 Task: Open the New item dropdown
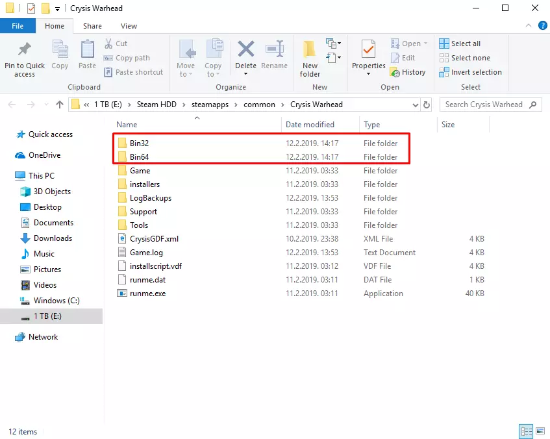[x=334, y=43]
